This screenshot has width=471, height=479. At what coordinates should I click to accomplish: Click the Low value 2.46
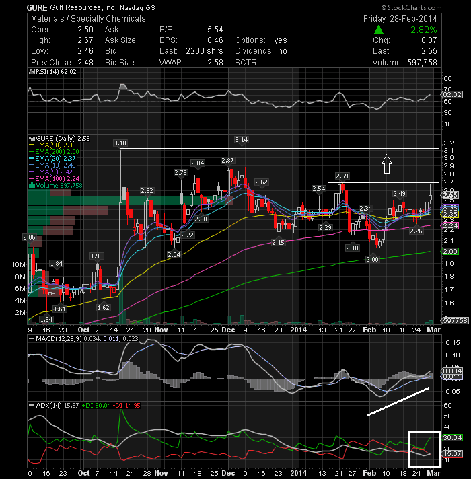(85, 51)
